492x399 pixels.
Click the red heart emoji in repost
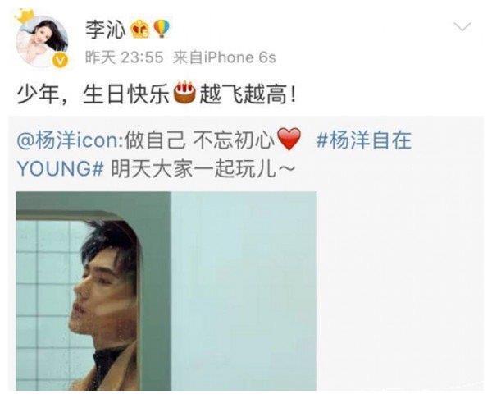click(x=289, y=139)
